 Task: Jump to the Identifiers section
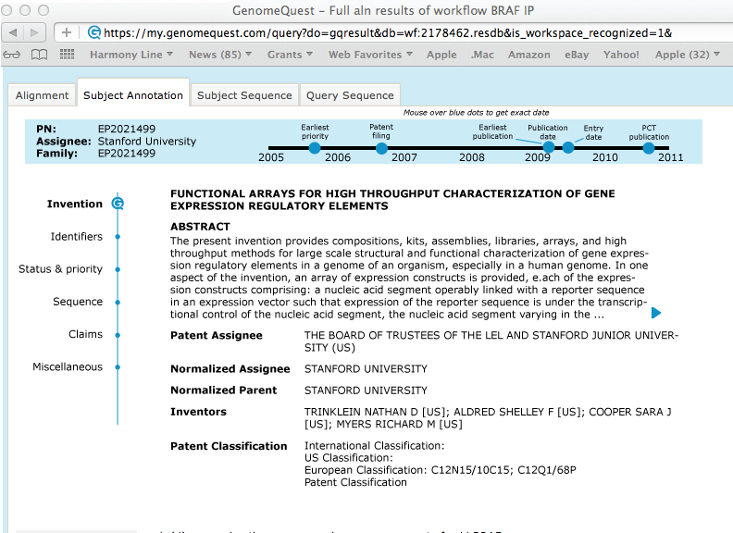click(77, 237)
